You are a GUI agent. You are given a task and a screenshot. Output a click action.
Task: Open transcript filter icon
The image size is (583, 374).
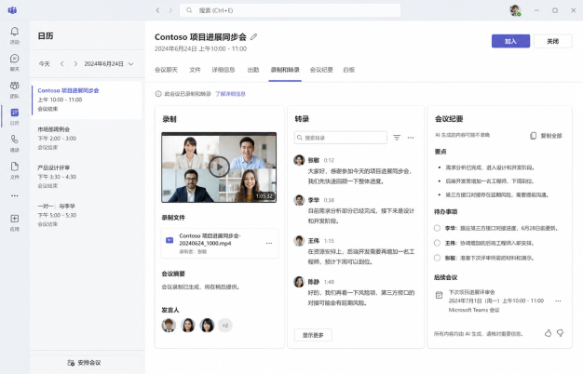tap(397, 138)
